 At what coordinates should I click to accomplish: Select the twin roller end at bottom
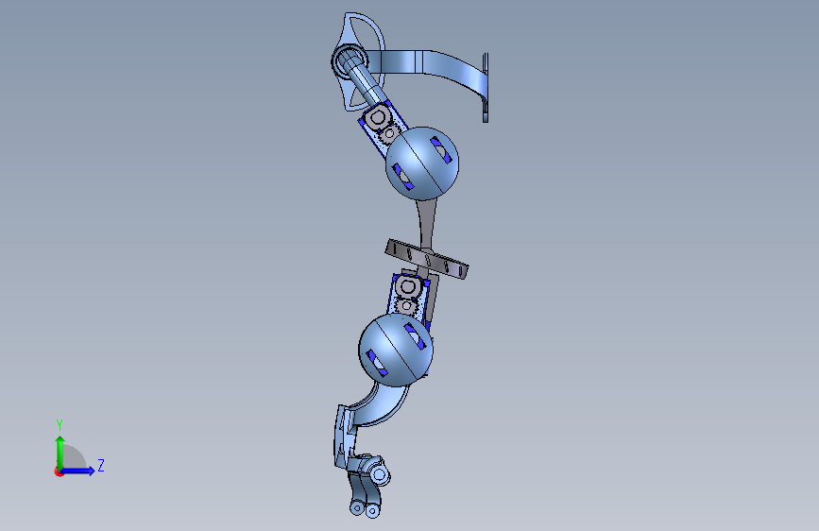[365, 507]
